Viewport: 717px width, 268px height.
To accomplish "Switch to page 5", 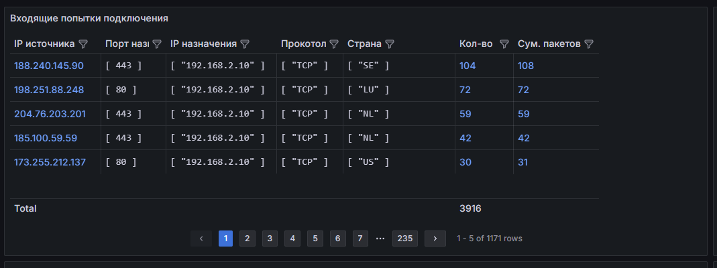I will point(316,239).
